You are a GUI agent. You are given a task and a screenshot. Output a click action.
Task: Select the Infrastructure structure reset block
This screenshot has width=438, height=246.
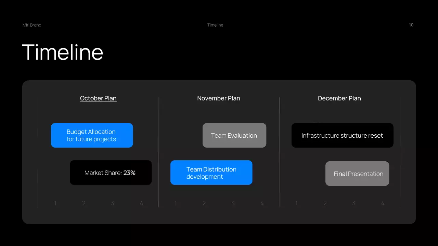342,135
